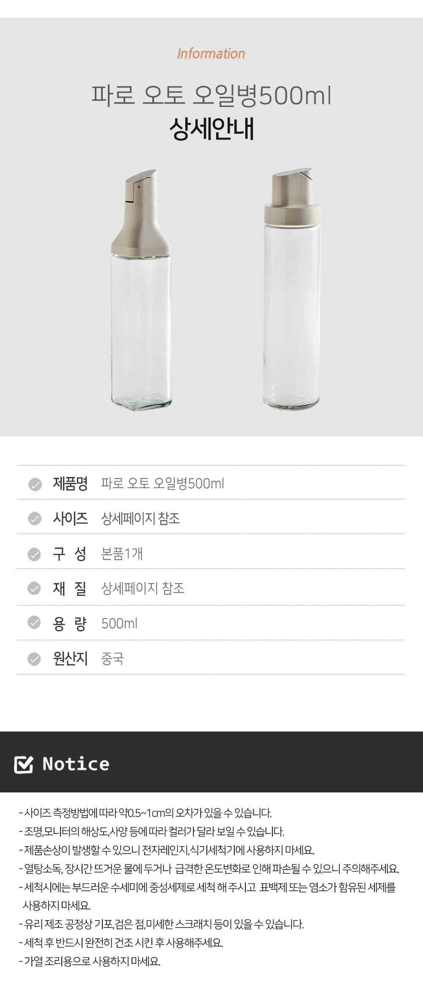Click the notice line about 전자레인지 and 식기세척기
Image resolution: width=423 pixels, height=984 pixels.
167,850
